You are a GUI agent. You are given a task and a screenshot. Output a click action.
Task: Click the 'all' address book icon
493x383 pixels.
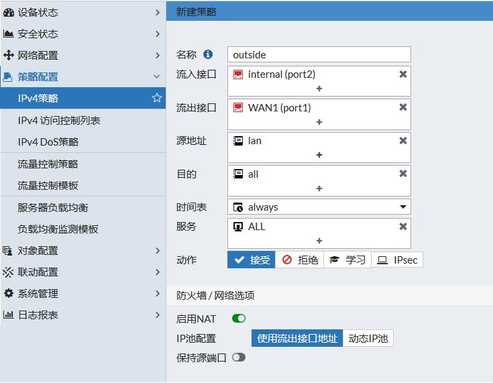coord(238,174)
